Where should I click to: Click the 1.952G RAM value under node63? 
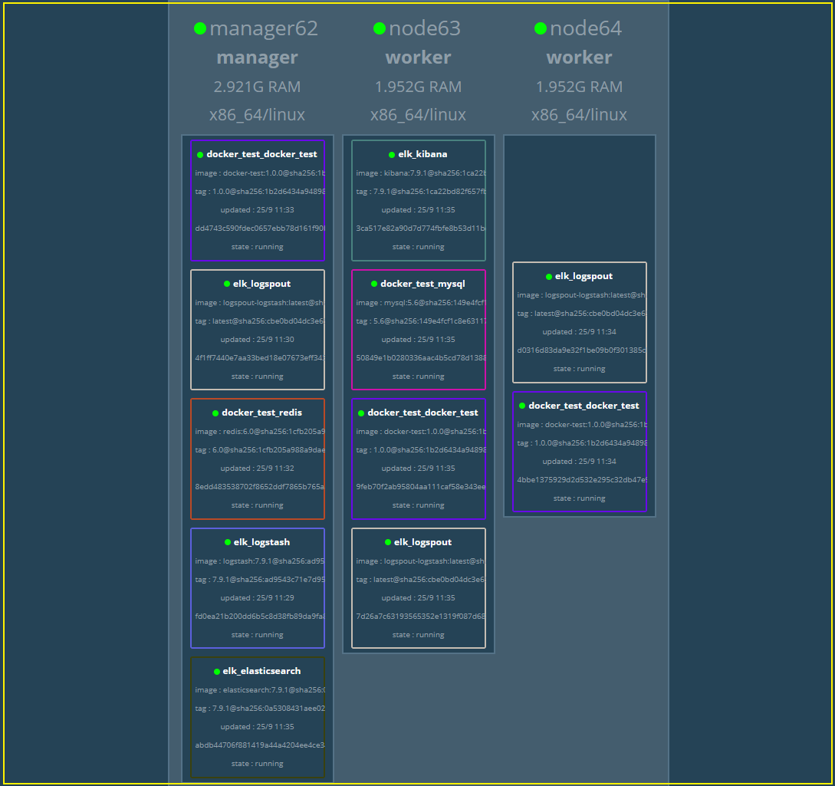click(418, 87)
